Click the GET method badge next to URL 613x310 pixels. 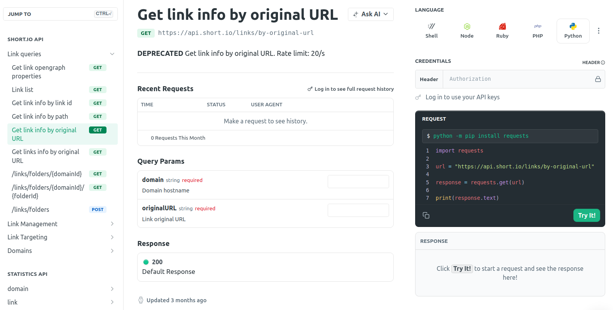(146, 33)
